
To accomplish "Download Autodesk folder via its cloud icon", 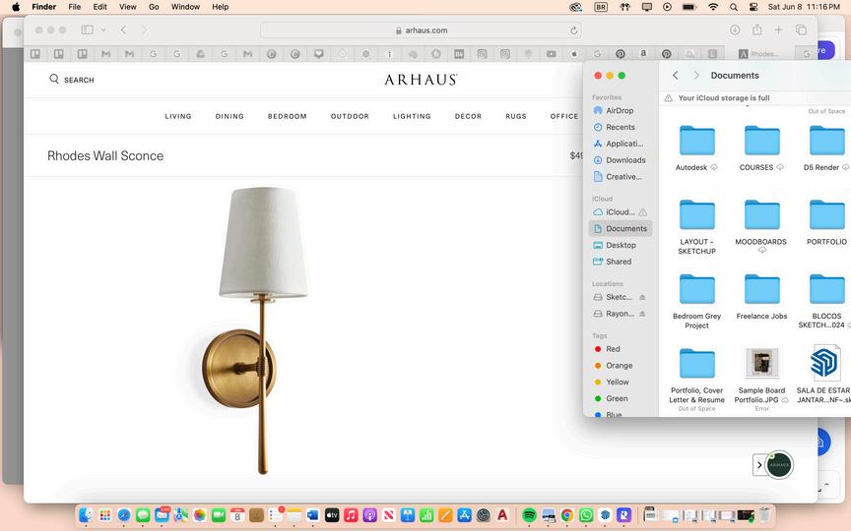I will click(714, 167).
